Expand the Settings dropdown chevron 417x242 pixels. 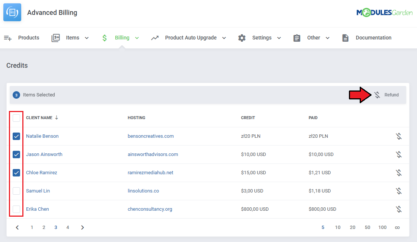point(279,38)
